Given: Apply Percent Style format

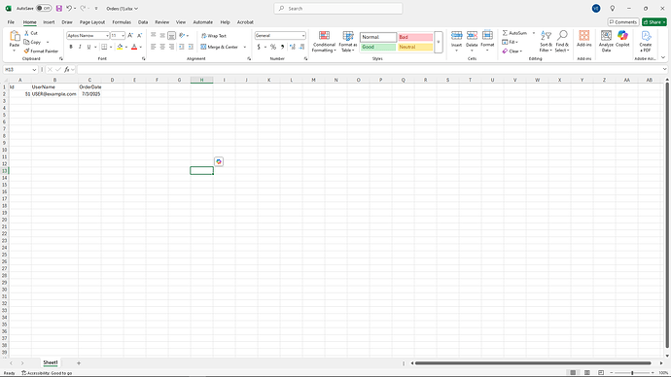Looking at the screenshot, I should 273,47.
